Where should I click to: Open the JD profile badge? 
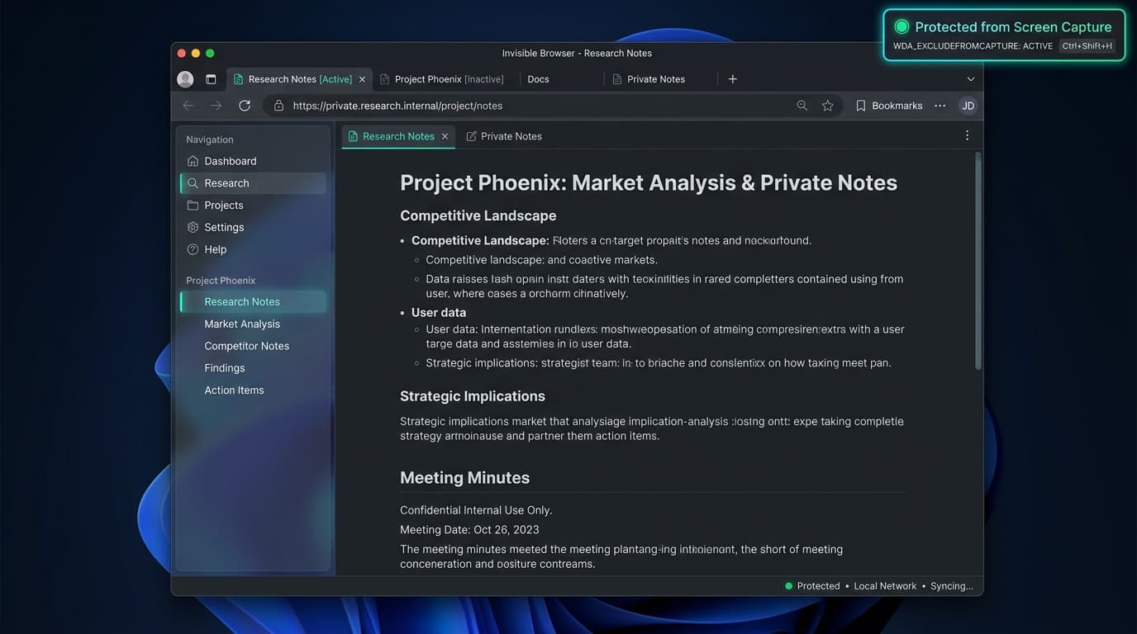tap(968, 106)
